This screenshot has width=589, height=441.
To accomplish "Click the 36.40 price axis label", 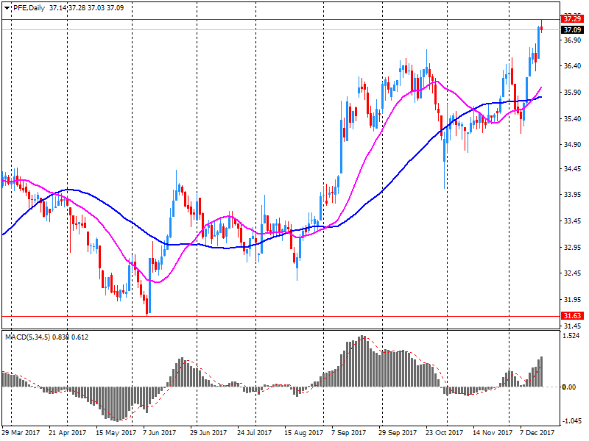I will click(x=573, y=66).
